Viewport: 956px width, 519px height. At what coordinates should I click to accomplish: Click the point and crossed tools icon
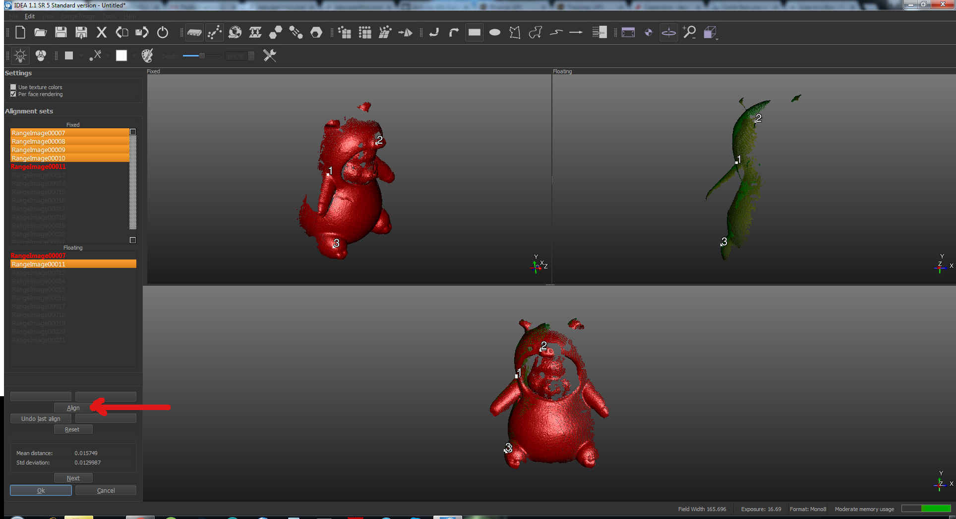(95, 55)
